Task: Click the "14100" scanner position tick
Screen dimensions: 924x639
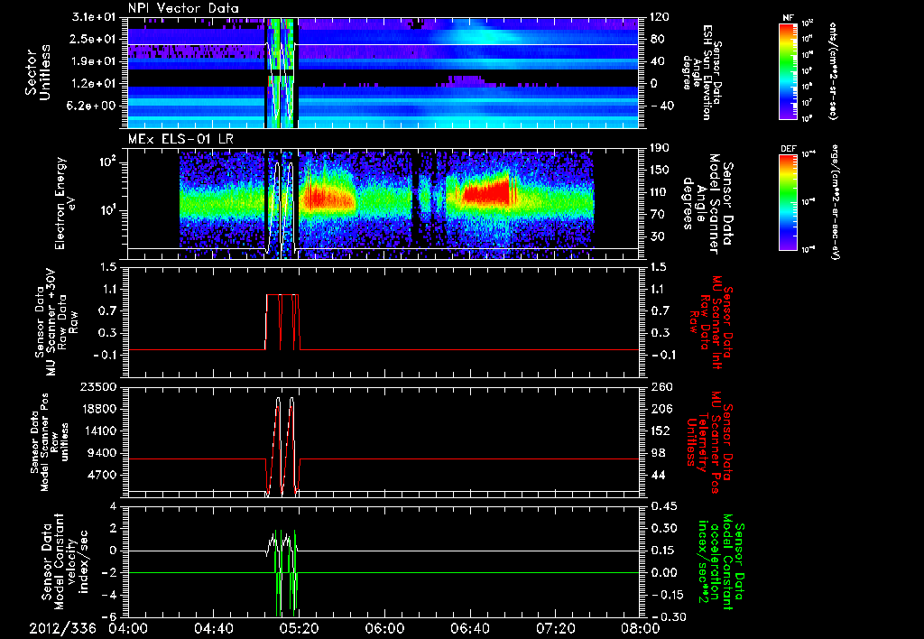Action: pos(102,431)
